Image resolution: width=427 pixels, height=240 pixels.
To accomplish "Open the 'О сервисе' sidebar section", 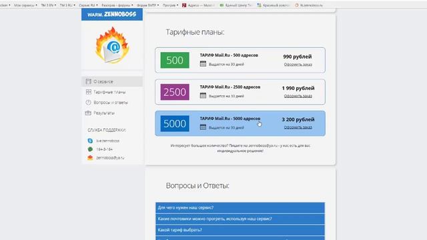I will [112, 81].
